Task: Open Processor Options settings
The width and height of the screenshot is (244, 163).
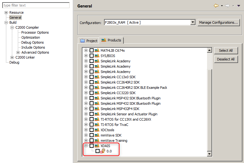Action: pyautogui.click(x=35, y=32)
